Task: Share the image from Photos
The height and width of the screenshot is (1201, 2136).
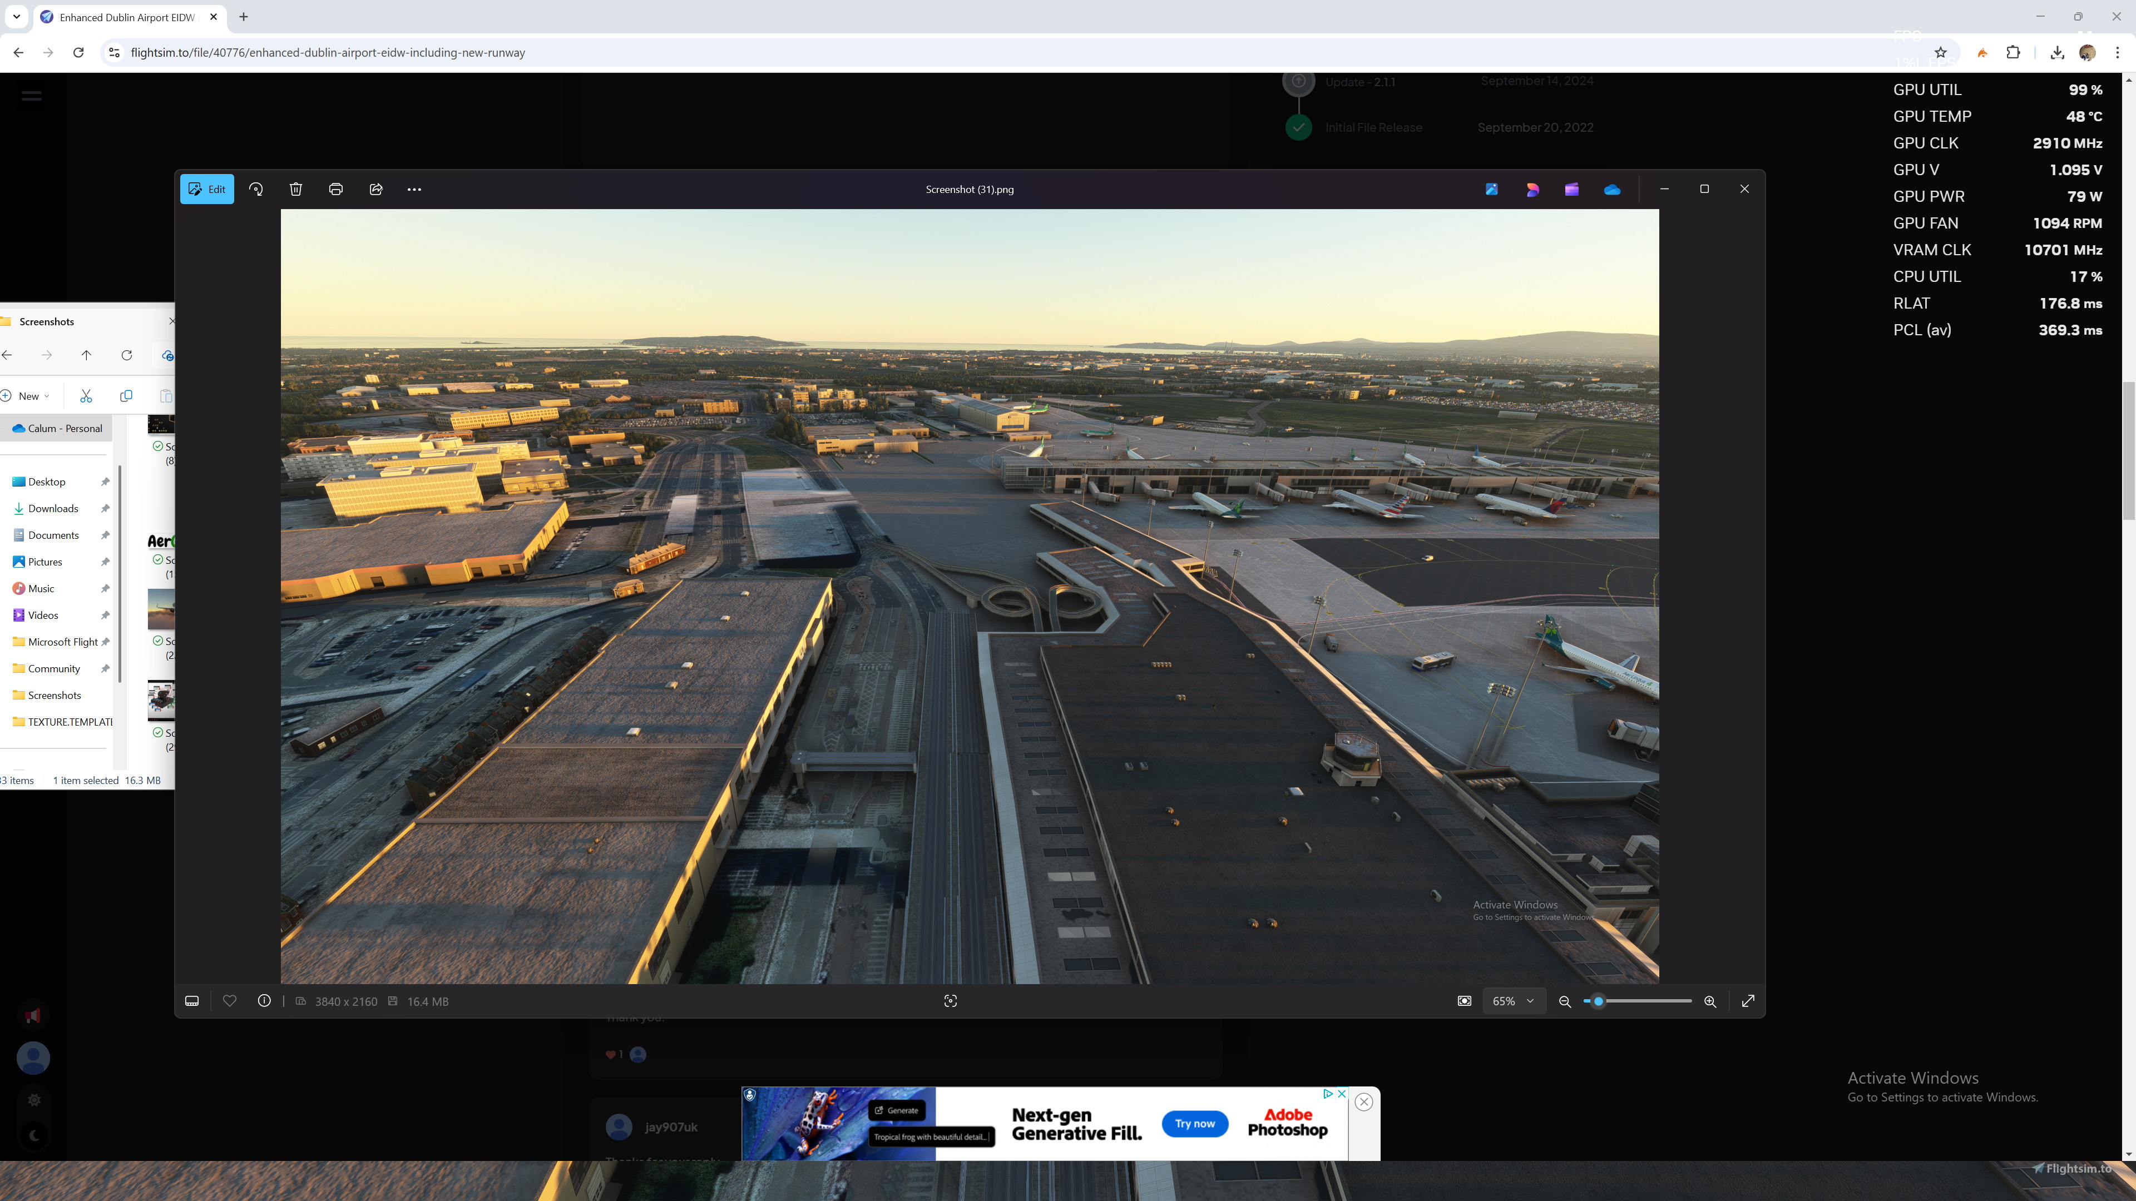Action: pos(375,189)
